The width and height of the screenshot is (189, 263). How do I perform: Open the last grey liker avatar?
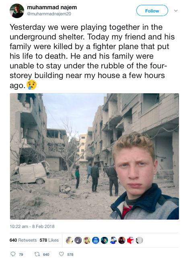(139, 240)
